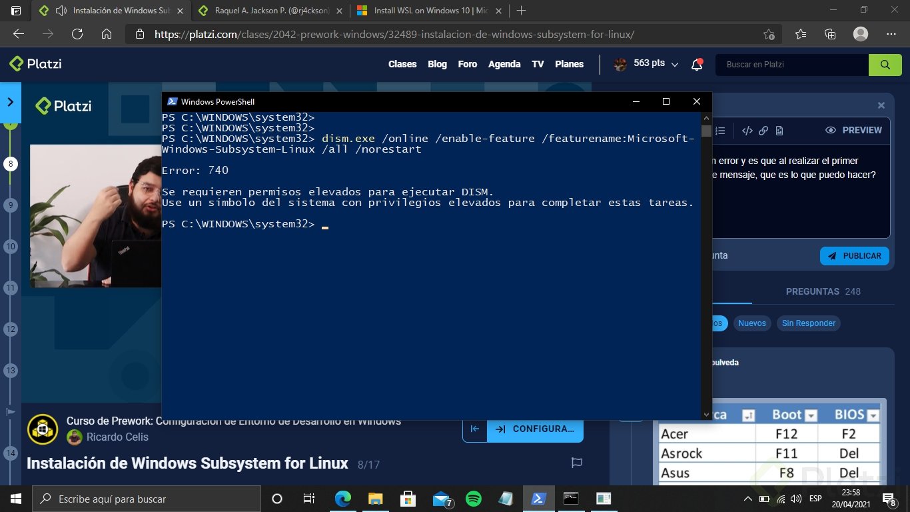This screenshot has width=910, height=512.
Task: Add this page to favorites
Action: [769, 34]
